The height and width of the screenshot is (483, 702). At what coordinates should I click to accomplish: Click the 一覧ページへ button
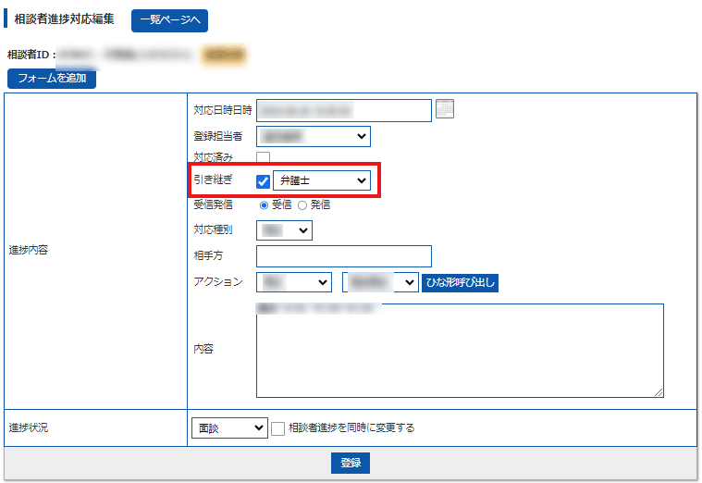pyautogui.click(x=169, y=19)
